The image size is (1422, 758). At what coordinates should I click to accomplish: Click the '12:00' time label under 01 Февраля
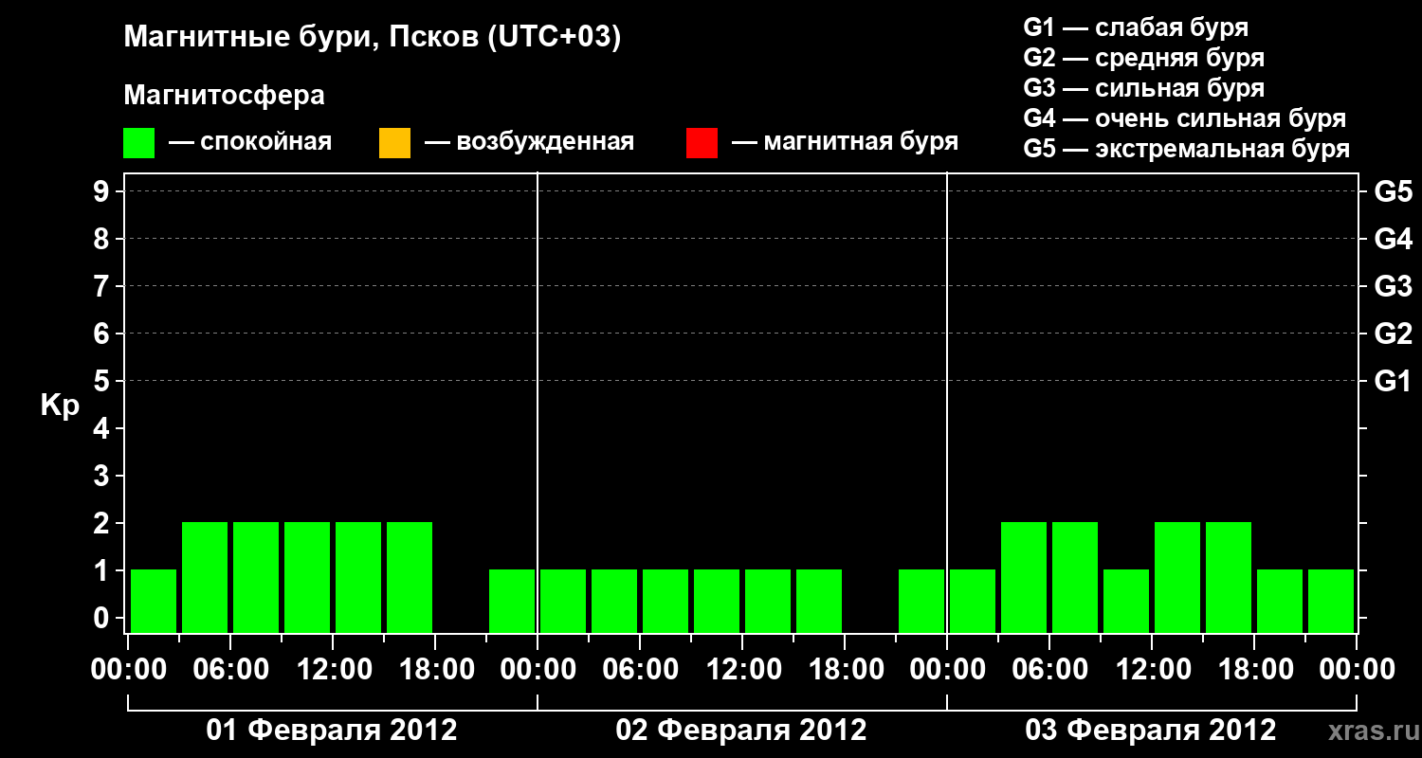pos(333,670)
